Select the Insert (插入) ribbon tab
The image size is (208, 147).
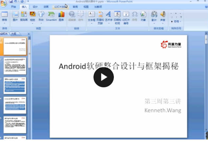pyautogui.click(x=24, y=7)
